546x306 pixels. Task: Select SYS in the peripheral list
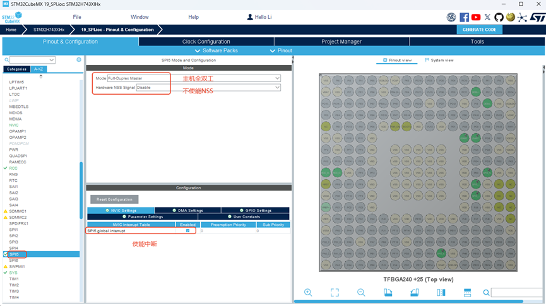click(x=13, y=273)
